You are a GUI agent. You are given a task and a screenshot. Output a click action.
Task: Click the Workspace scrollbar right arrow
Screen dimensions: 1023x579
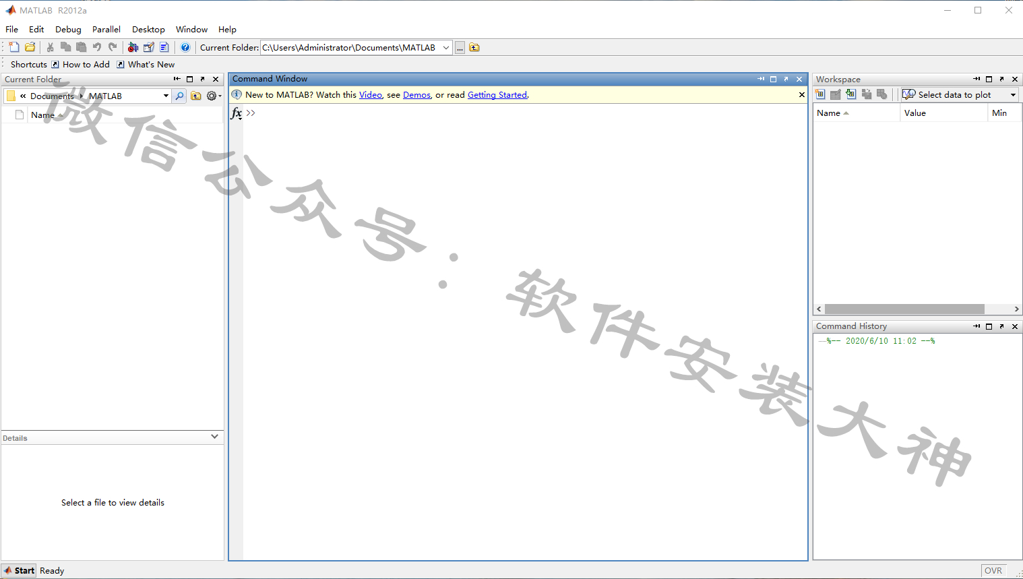[1016, 309]
